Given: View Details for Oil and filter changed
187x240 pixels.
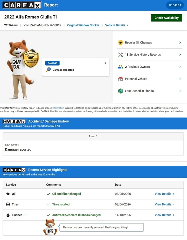Looking at the screenshot, I should click(165, 194).
